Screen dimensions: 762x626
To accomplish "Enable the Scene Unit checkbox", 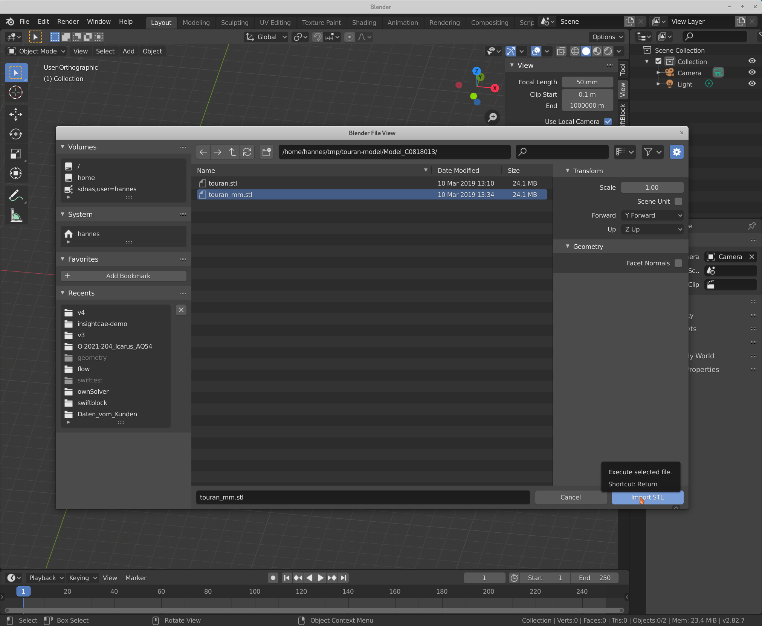I will coord(678,201).
